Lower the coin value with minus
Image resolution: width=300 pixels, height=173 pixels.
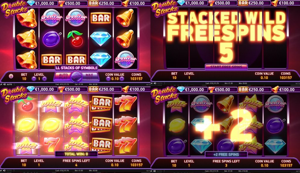(x=108, y=79)
